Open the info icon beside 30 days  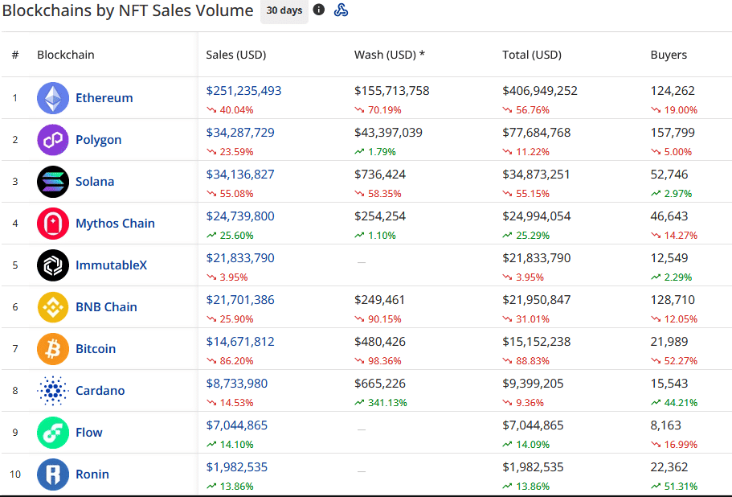click(x=319, y=10)
